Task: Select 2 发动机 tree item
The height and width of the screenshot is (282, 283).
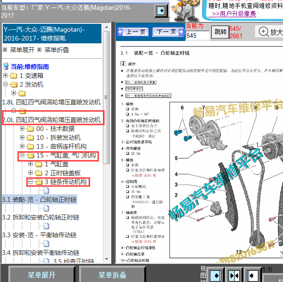Action: [31, 84]
